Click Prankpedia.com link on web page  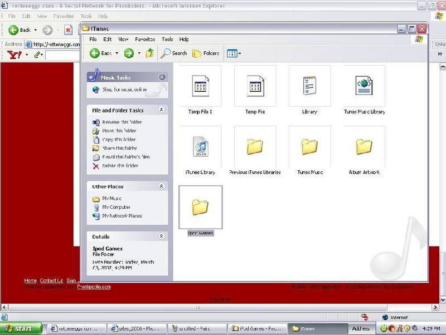coord(94,287)
